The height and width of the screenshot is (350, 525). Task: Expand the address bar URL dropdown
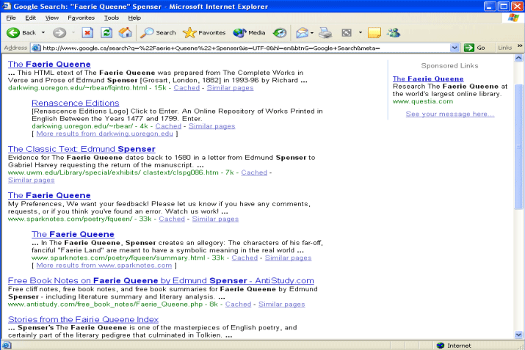click(x=455, y=48)
